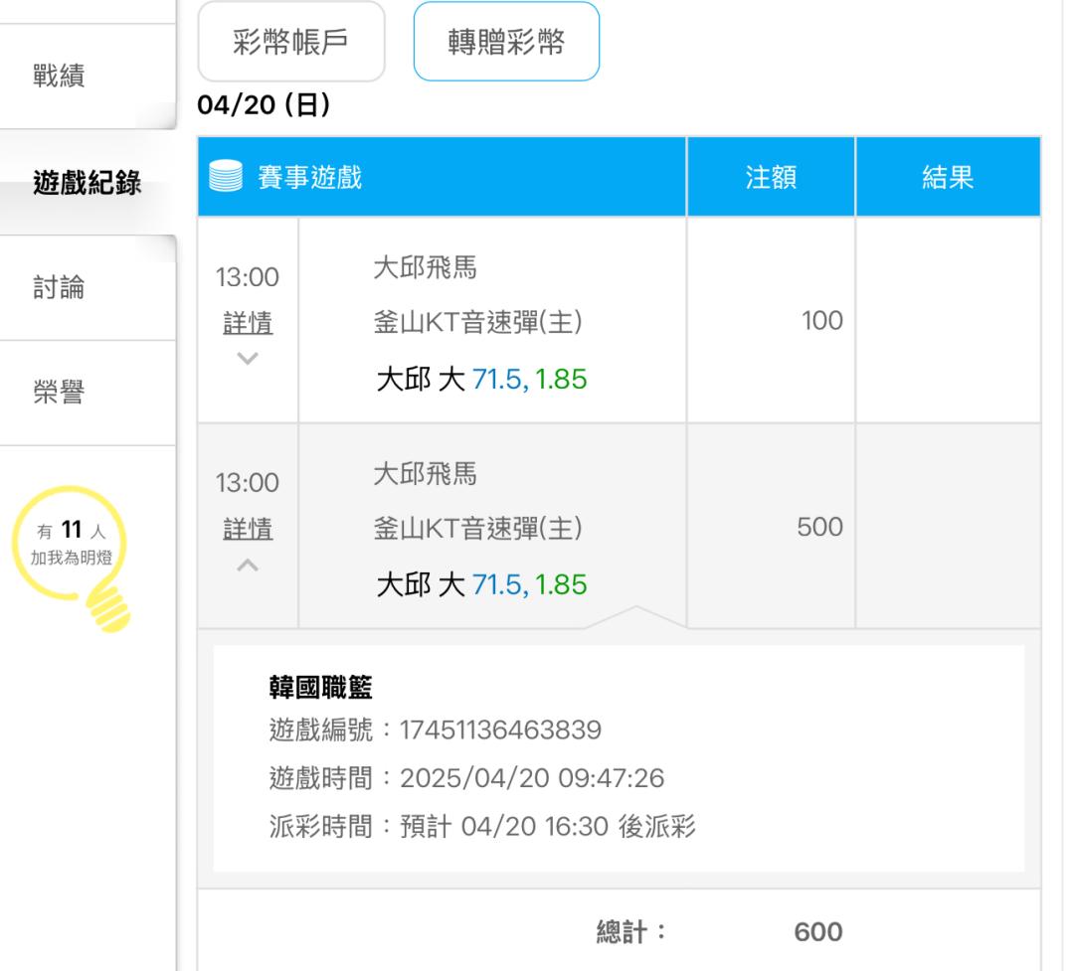The image size is (1074, 971).
Task: Click the date heading 04/20 (日)
Action: tap(264, 104)
